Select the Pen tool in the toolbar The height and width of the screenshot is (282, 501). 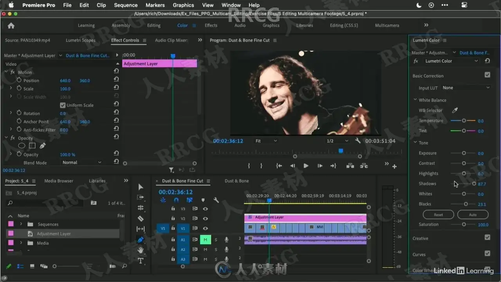point(141,240)
